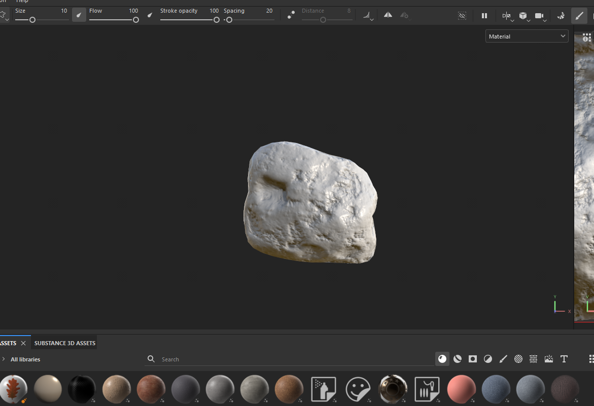Select the black carbon fiber material thumbnail
This screenshot has height=406, width=594.
click(x=82, y=389)
